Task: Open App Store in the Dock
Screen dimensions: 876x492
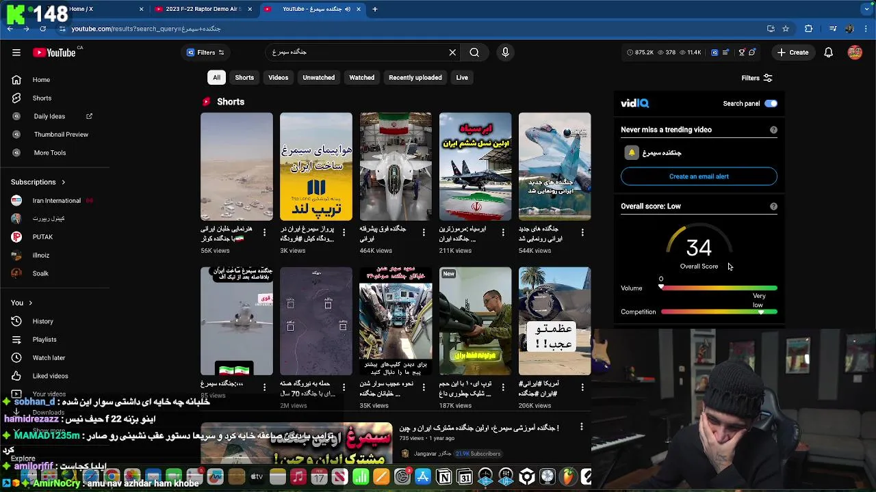Action: click(x=423, y=476)
